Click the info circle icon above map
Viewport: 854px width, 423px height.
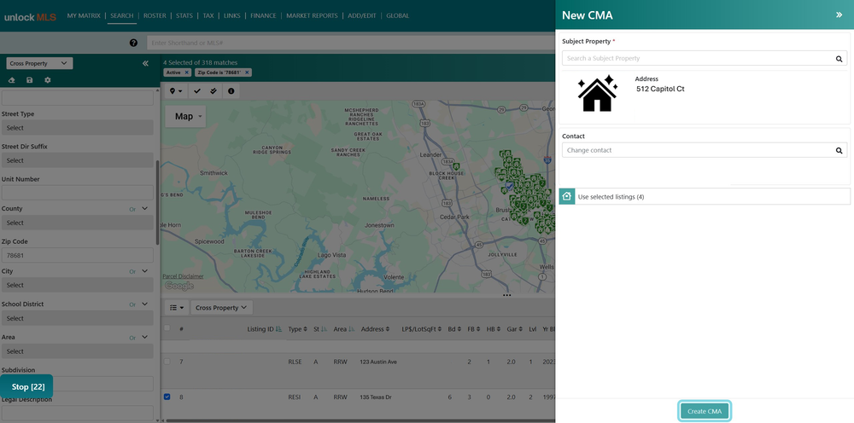point(231,91)
